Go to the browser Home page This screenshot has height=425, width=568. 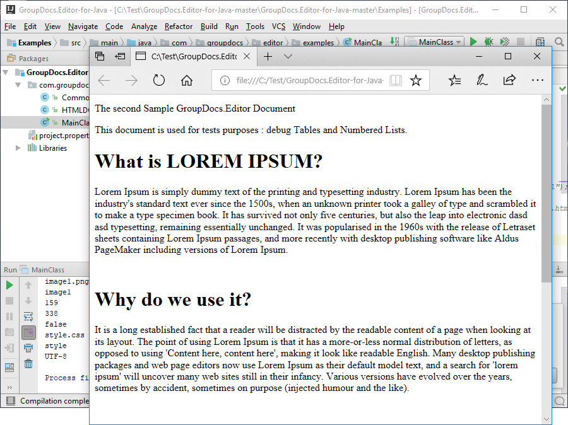point(187,80)
